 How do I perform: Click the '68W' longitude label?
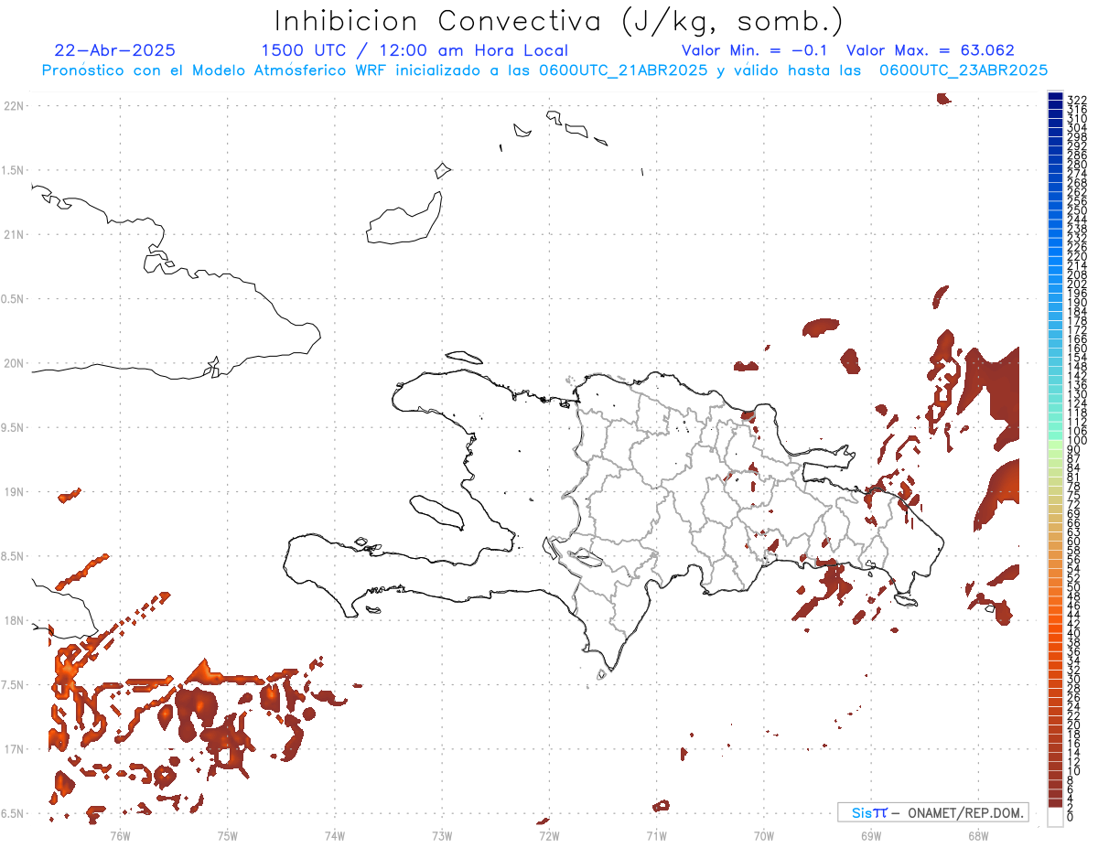click(977, 835)
